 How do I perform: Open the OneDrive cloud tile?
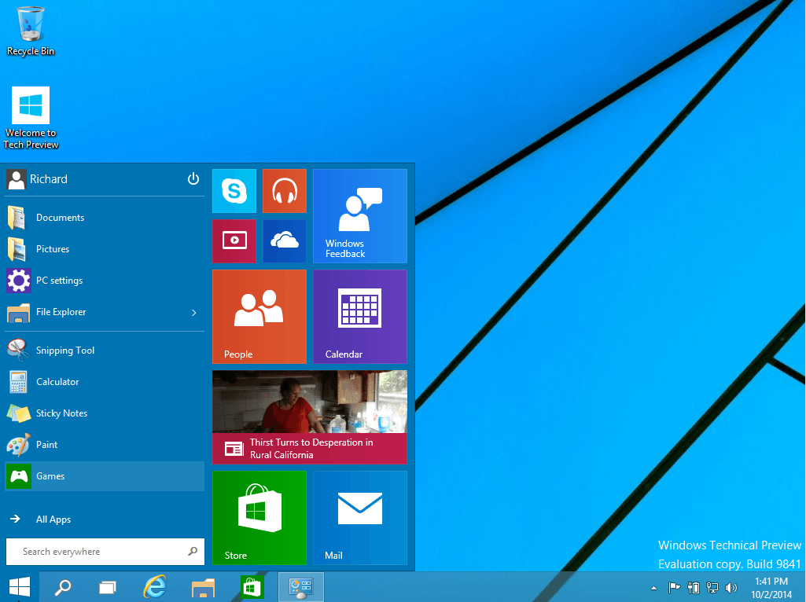[284, 241]
